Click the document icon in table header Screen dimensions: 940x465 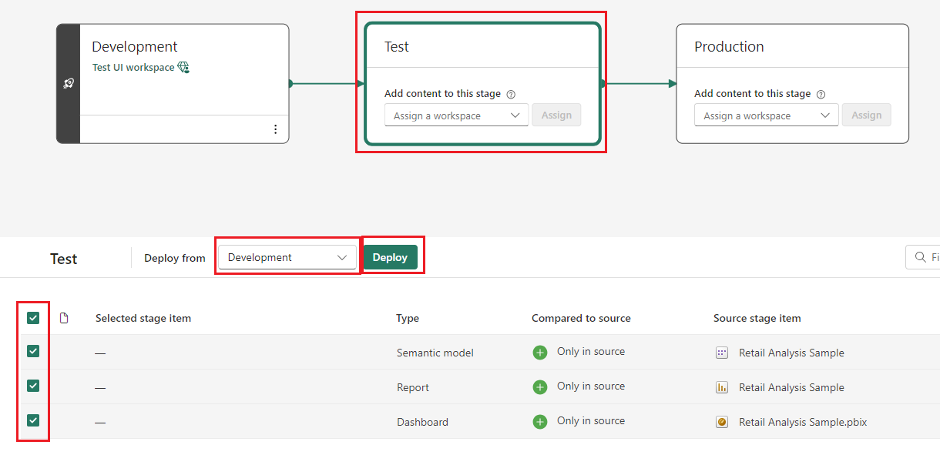point(64,318)
